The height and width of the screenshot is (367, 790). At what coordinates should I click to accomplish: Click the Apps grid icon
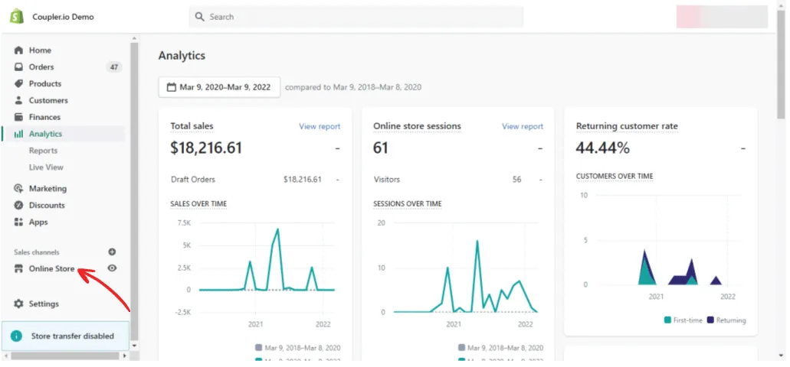pos(18,222)
